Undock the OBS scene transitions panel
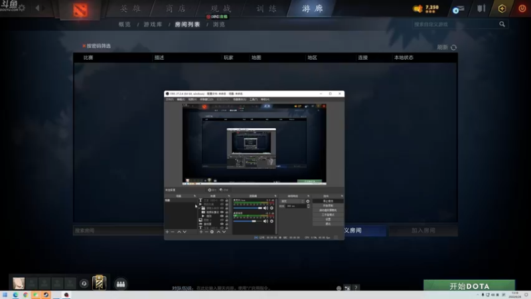This screenshot has height=299, width=531. pyautogui.click(x=308, y=196)
